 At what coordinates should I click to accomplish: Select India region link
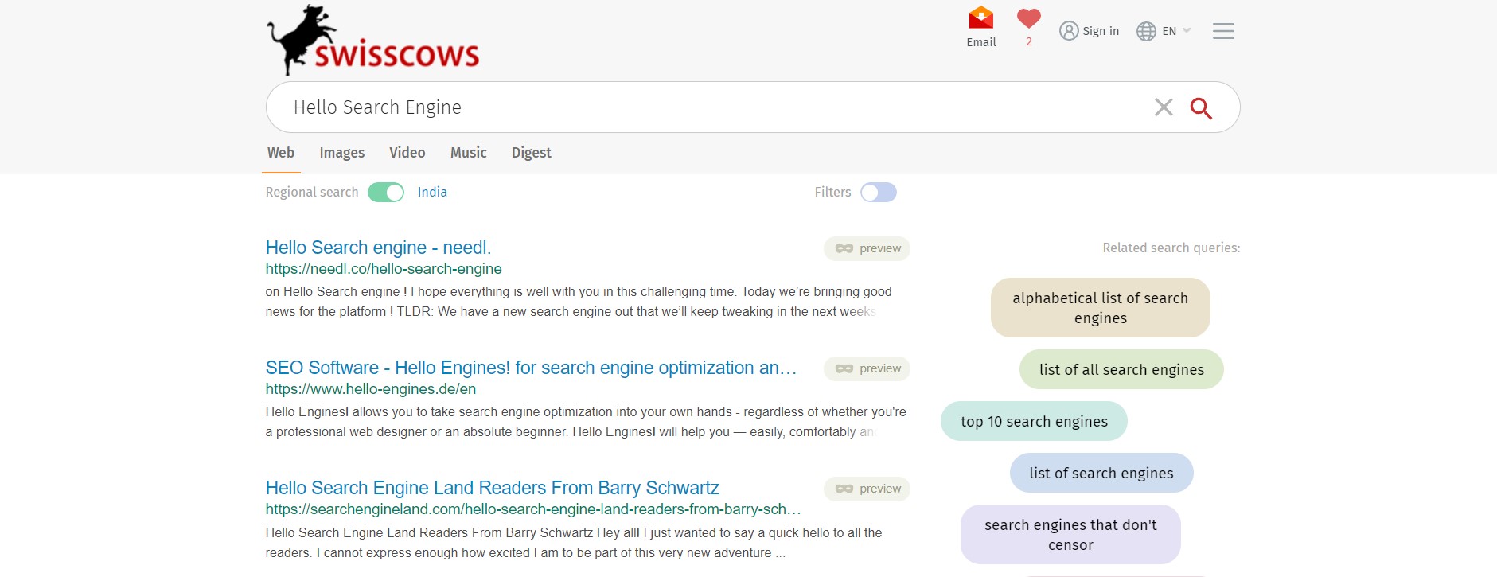432,192
